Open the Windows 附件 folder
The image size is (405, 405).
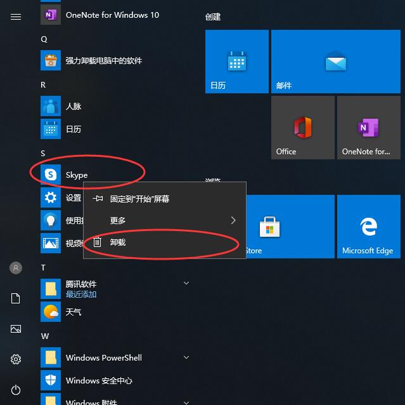115,399
